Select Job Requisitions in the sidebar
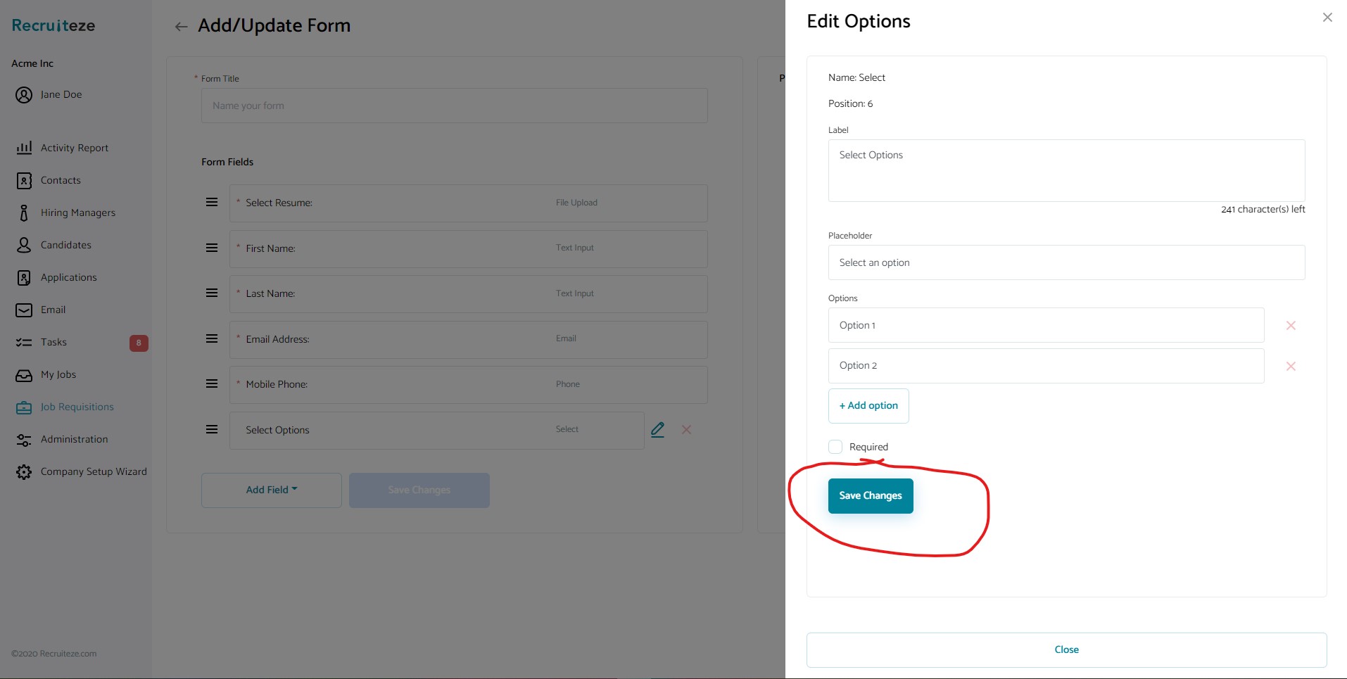Viewport: 1347px width, 679px height. (25, 407)
